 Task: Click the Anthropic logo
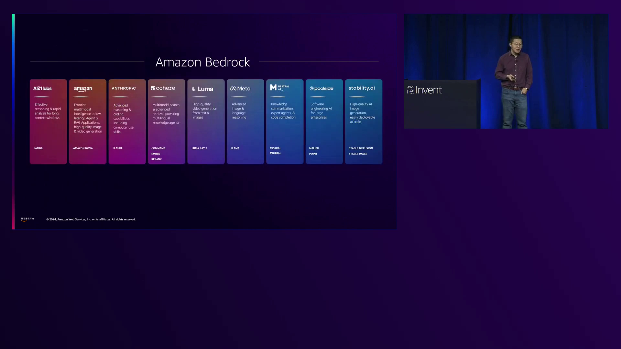(x=124, y=88)
